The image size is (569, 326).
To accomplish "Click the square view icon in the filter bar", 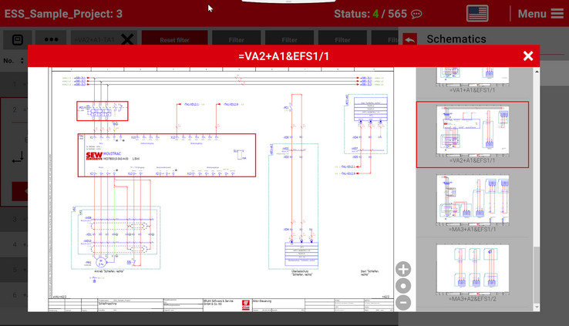I will click(x=18, y=39).
